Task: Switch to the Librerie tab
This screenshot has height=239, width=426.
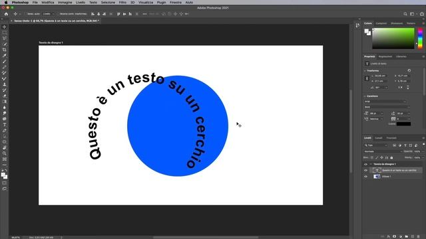Action: point(401,56)
